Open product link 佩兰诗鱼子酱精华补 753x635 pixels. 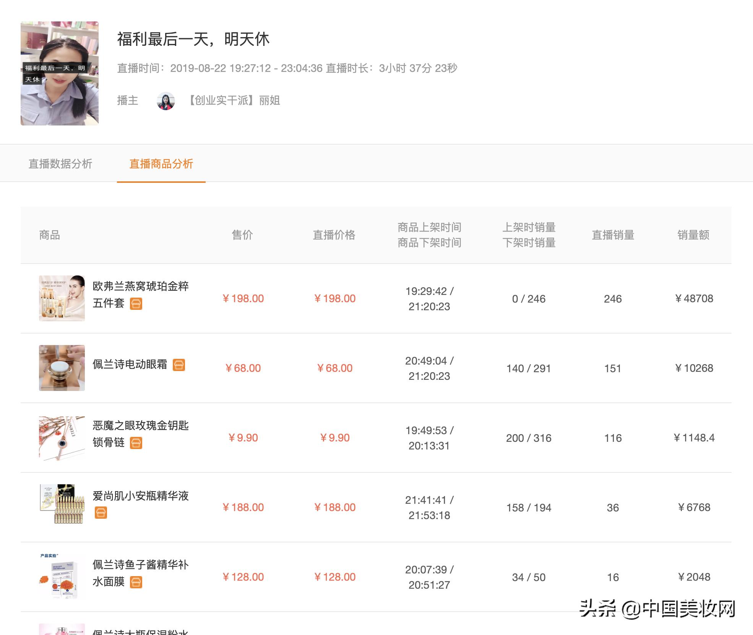[x=141, y=565]
